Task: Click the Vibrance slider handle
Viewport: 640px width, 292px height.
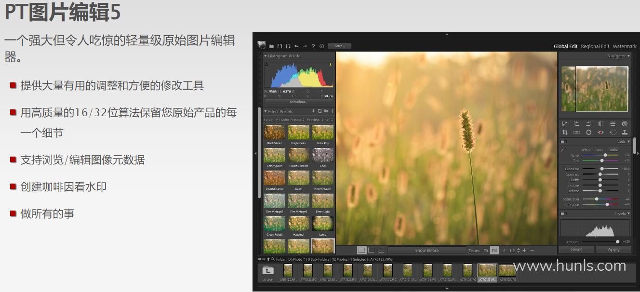Action: point(607,204)
